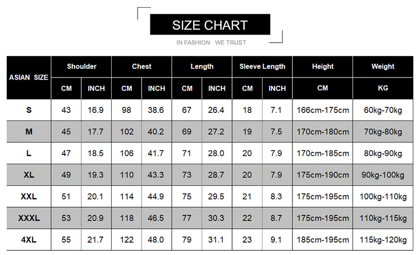
Task: Select the S size row label
Action: 29,110
